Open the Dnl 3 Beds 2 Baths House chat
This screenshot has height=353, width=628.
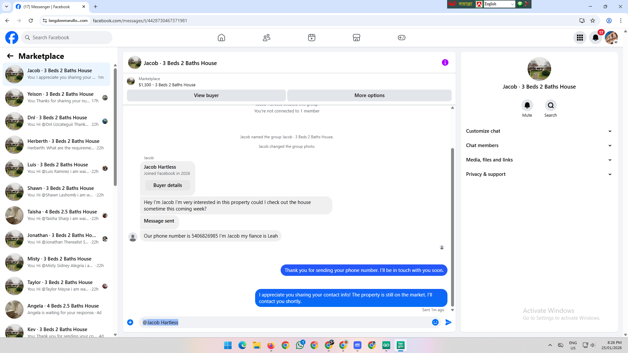[57, 121]
